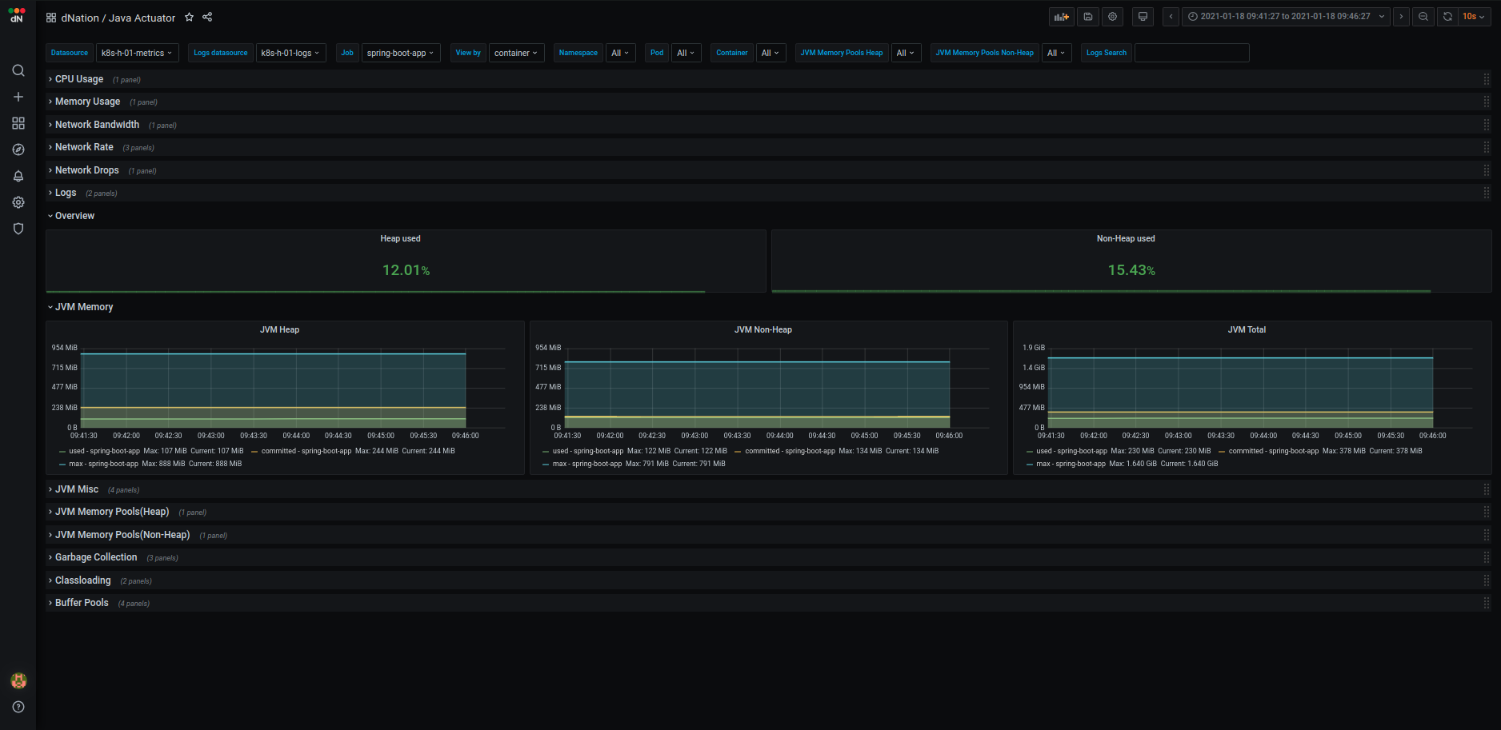Open the k8s-h-01-logs datasource dropdown
Screen dimensions: 1501x730
(290, 53)
